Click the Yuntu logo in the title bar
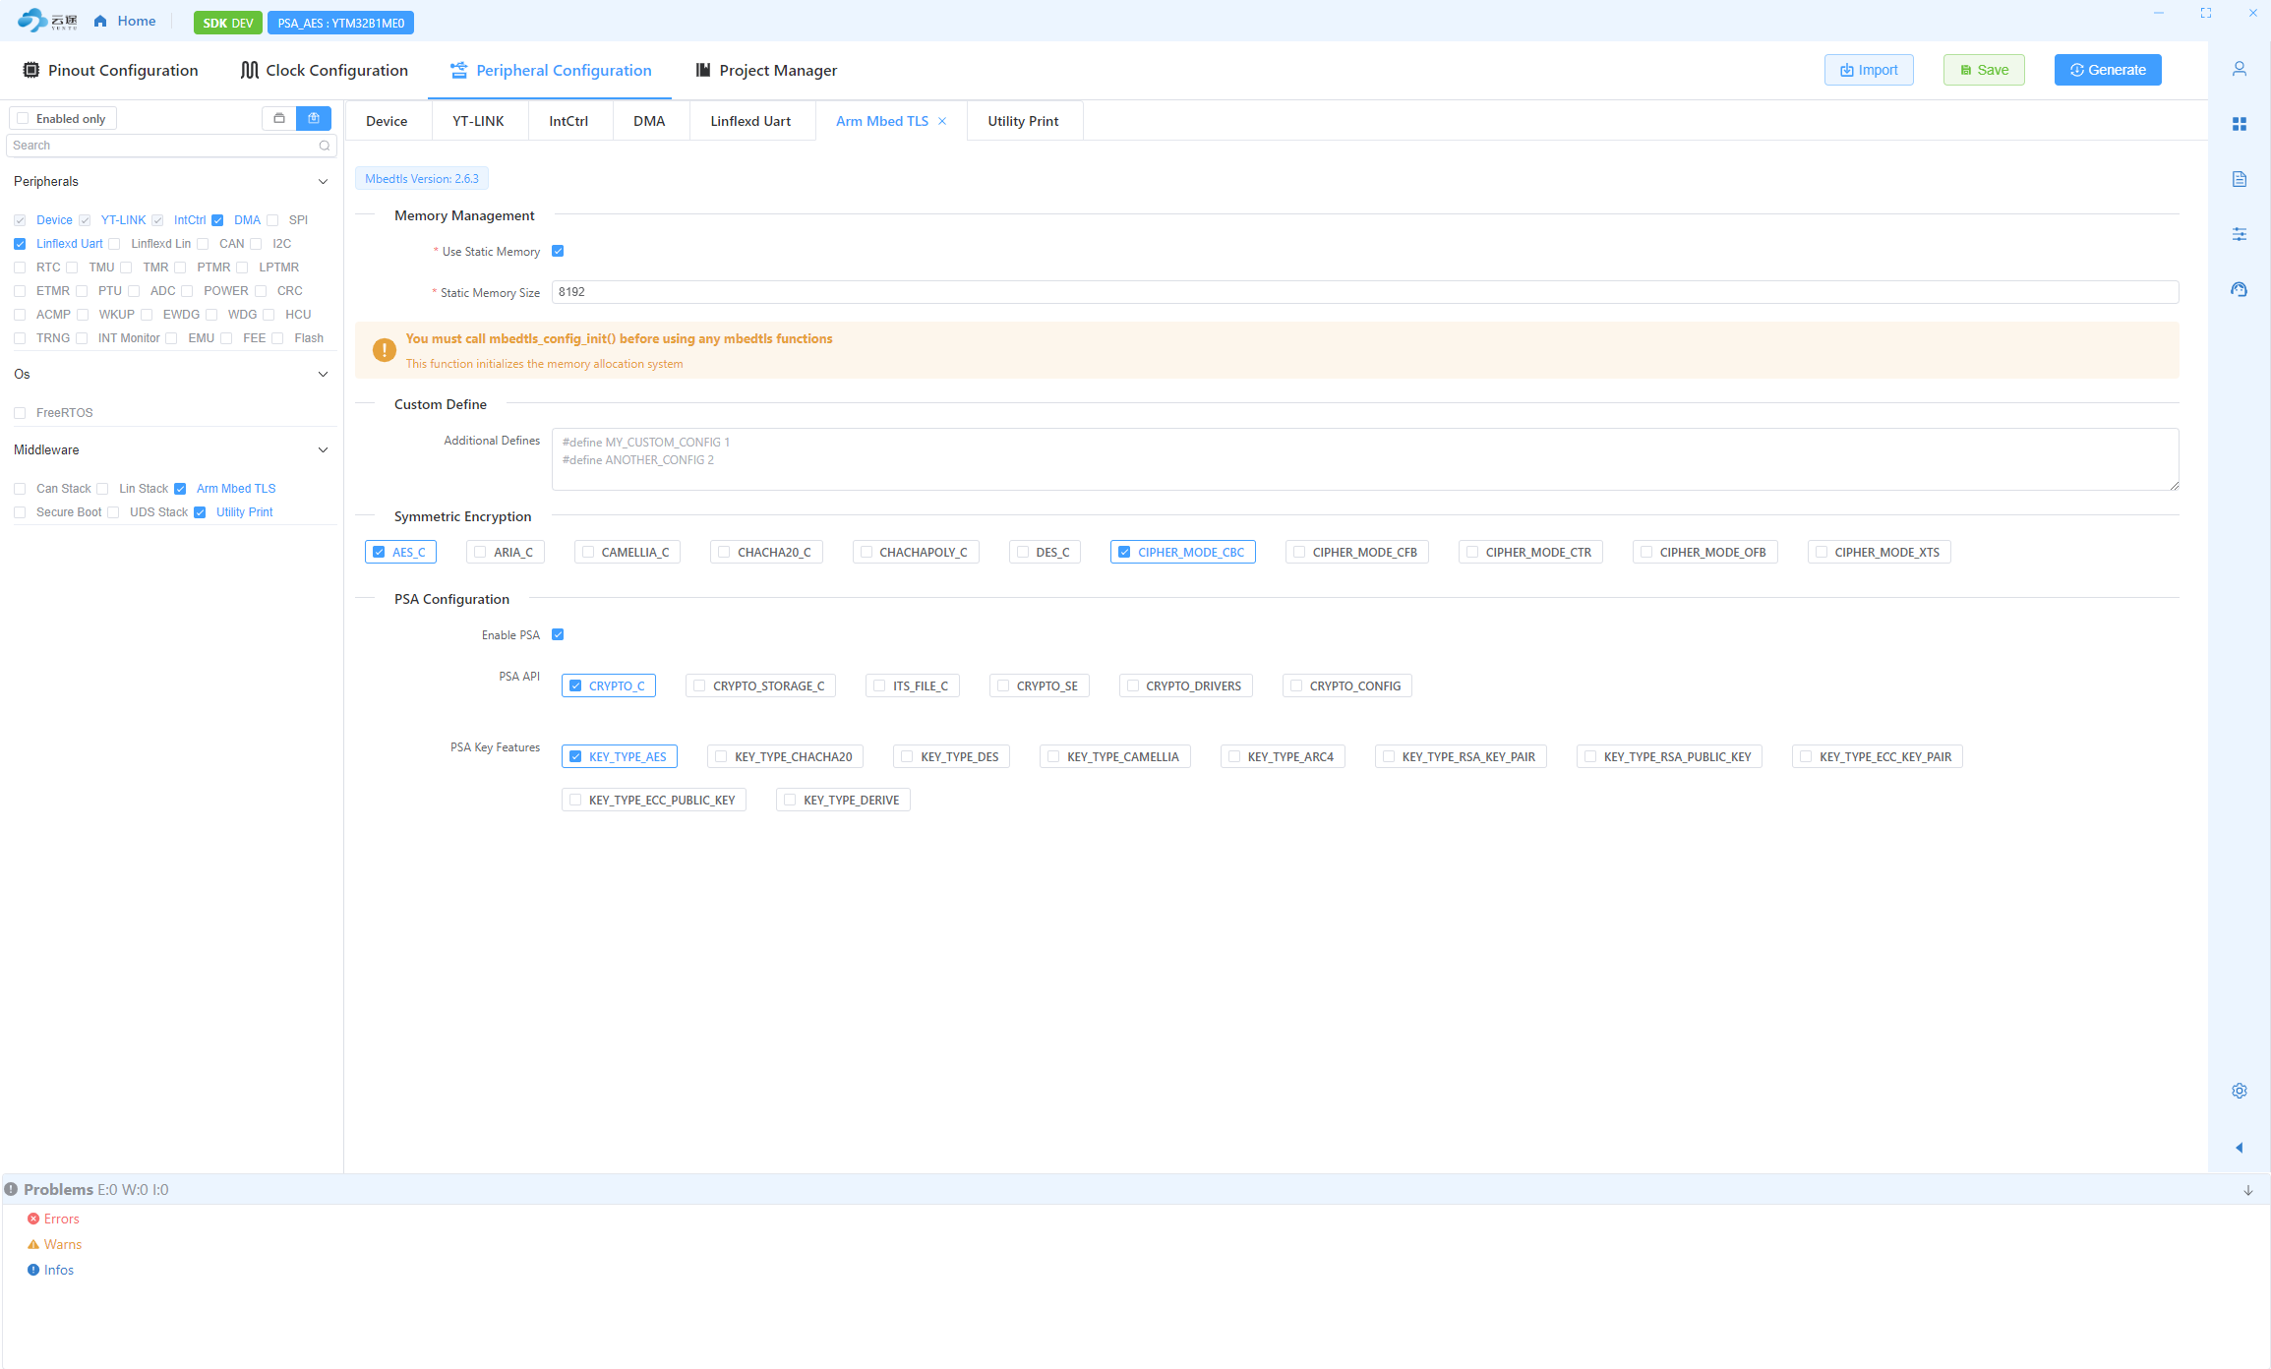This screenshot has width=2271, height=1369. pos(47,21)
